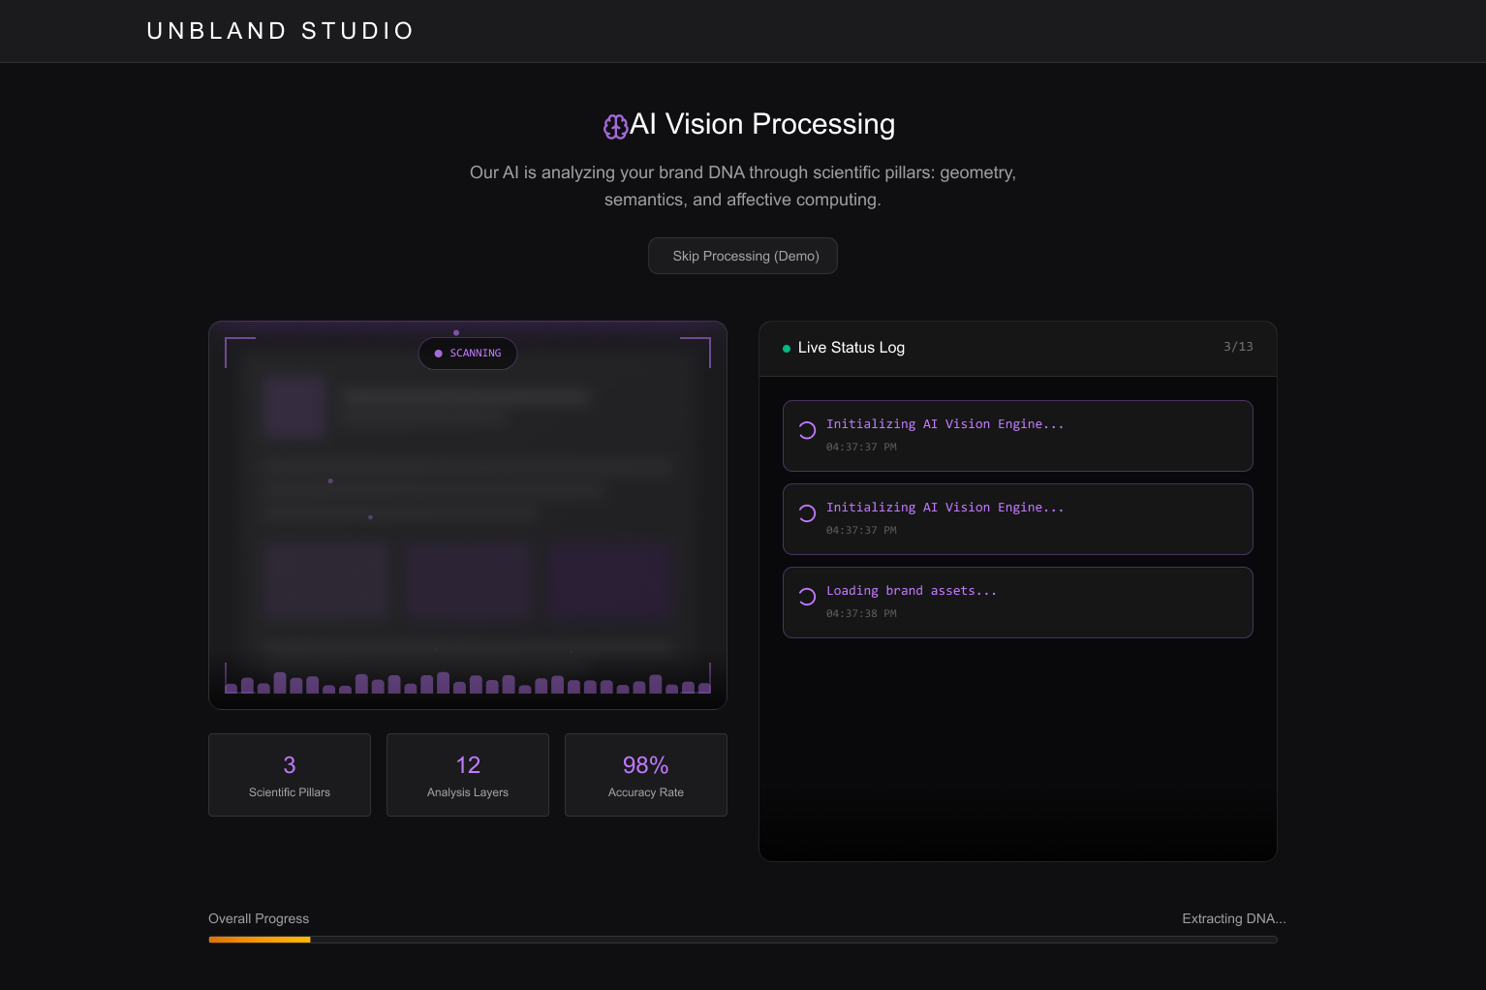The image size is (1486, 990).
Task: Click the SCANNING status badge
Action: click(x=468, y=354)
